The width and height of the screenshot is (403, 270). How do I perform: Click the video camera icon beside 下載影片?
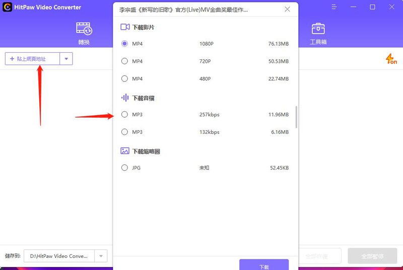[x=125, y=27]
